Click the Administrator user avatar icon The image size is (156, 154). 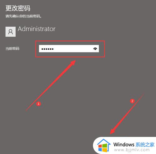11,32
